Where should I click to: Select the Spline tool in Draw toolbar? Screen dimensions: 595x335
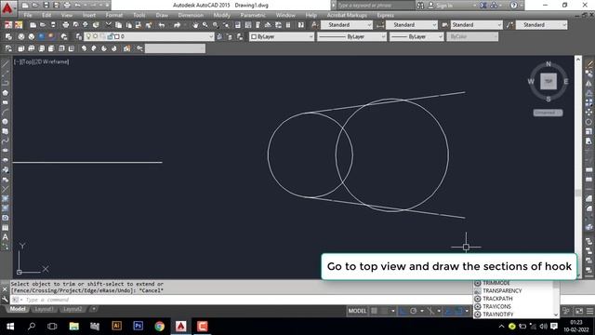tap(5, 141)
